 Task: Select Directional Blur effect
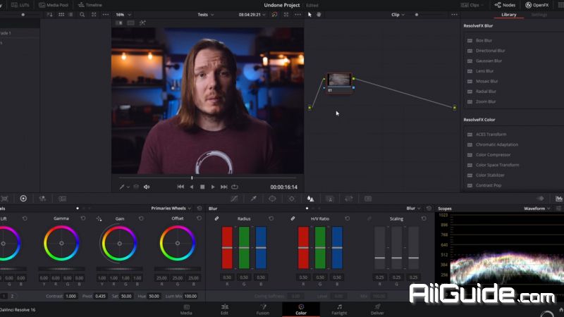[490, 51]
